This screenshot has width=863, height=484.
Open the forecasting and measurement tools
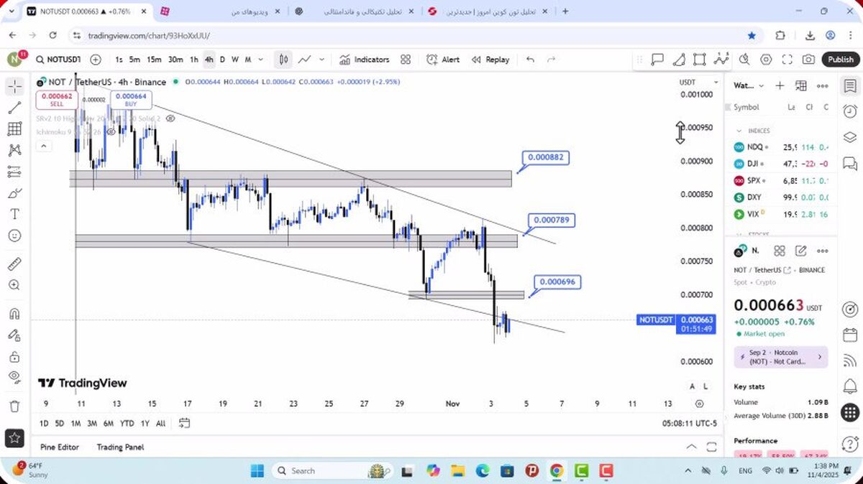point(14,172)
